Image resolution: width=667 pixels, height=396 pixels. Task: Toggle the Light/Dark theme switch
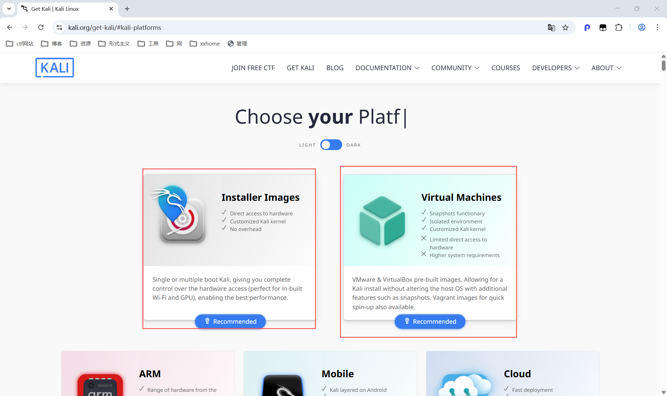coord(331,145)
